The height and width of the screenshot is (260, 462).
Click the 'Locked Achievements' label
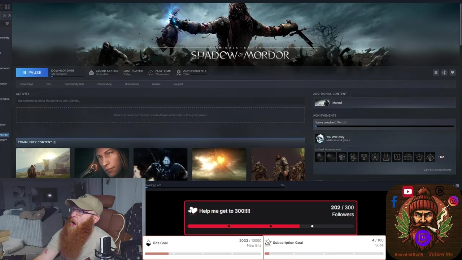[x=328, y=149]
